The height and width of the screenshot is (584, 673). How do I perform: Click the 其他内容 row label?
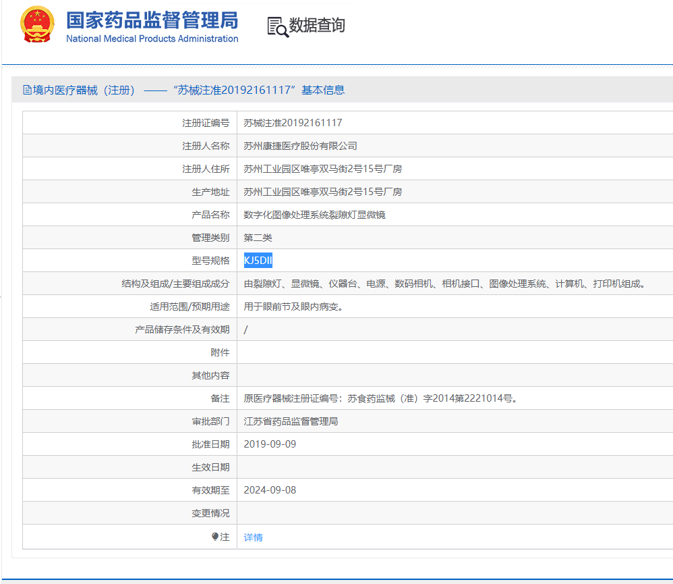coord(211,375)
